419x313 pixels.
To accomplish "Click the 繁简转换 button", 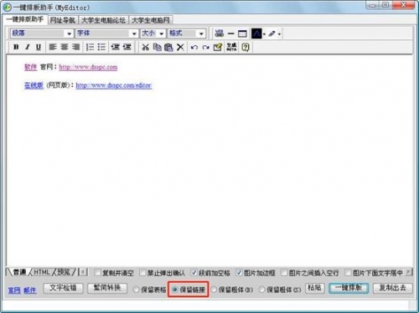I will 107,288.
